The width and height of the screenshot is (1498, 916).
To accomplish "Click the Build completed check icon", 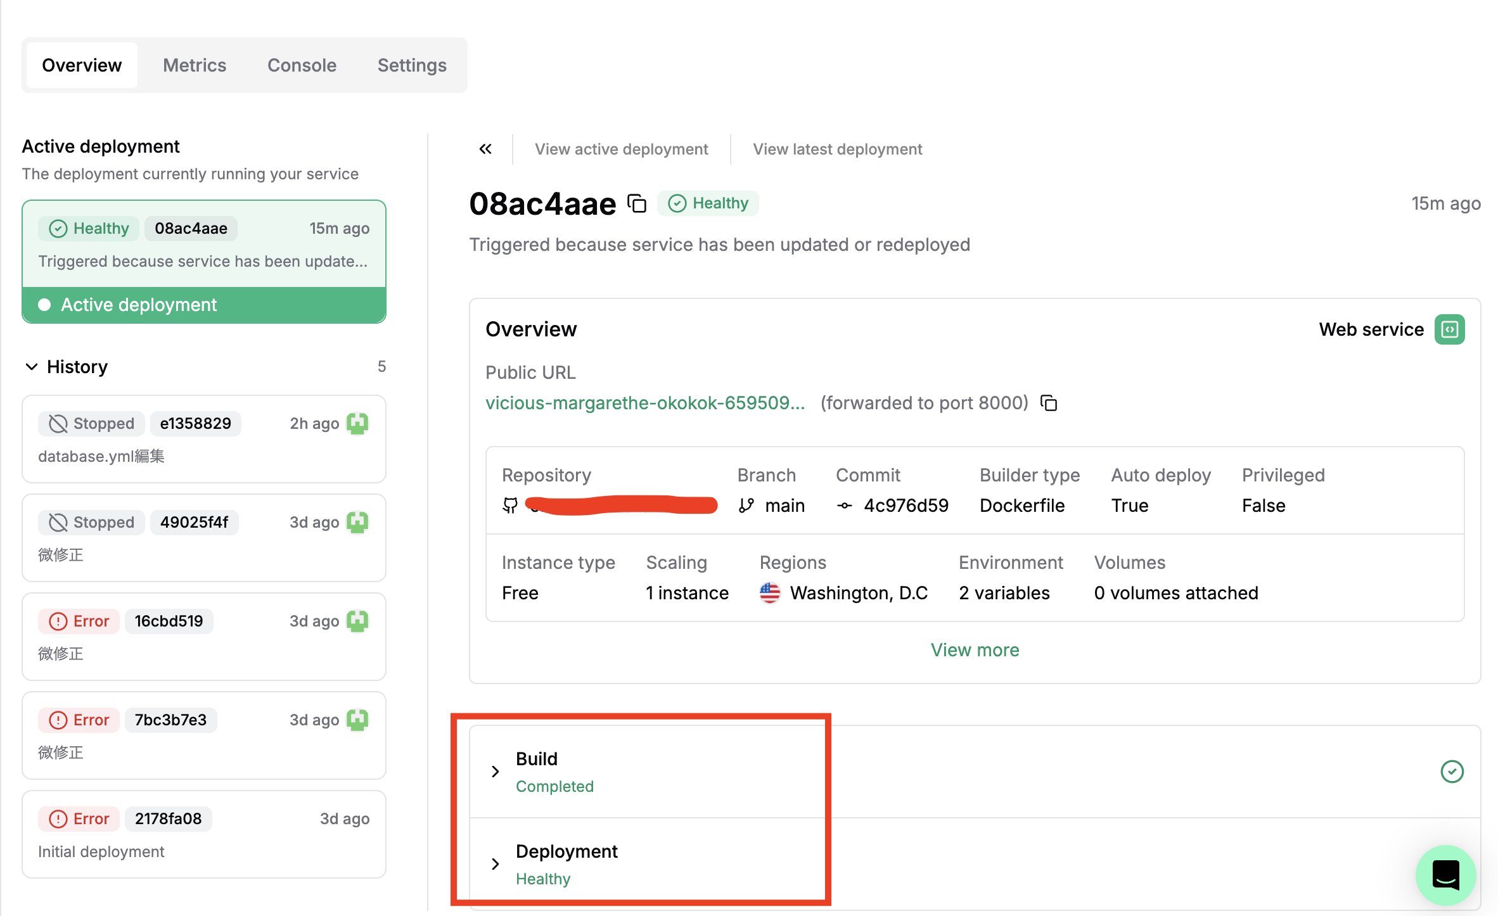I will [1452, 772].
